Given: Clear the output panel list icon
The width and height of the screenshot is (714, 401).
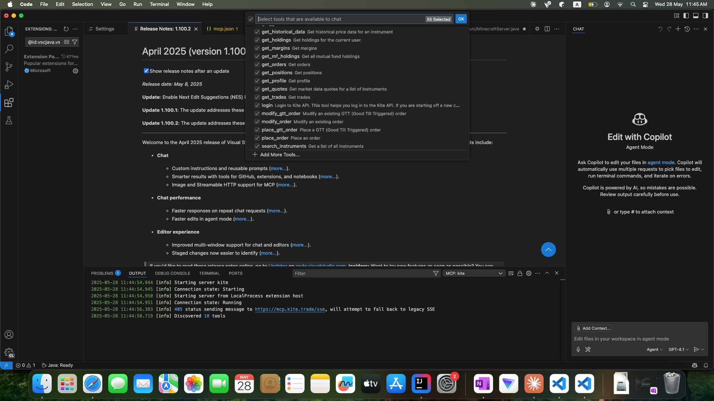Looking at the screenshot, I should [x=511, y=273].
